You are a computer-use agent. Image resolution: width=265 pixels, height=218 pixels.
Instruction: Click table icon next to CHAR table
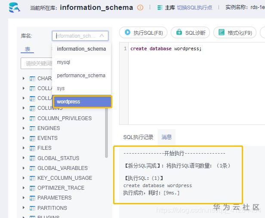[x=32, y=79]
